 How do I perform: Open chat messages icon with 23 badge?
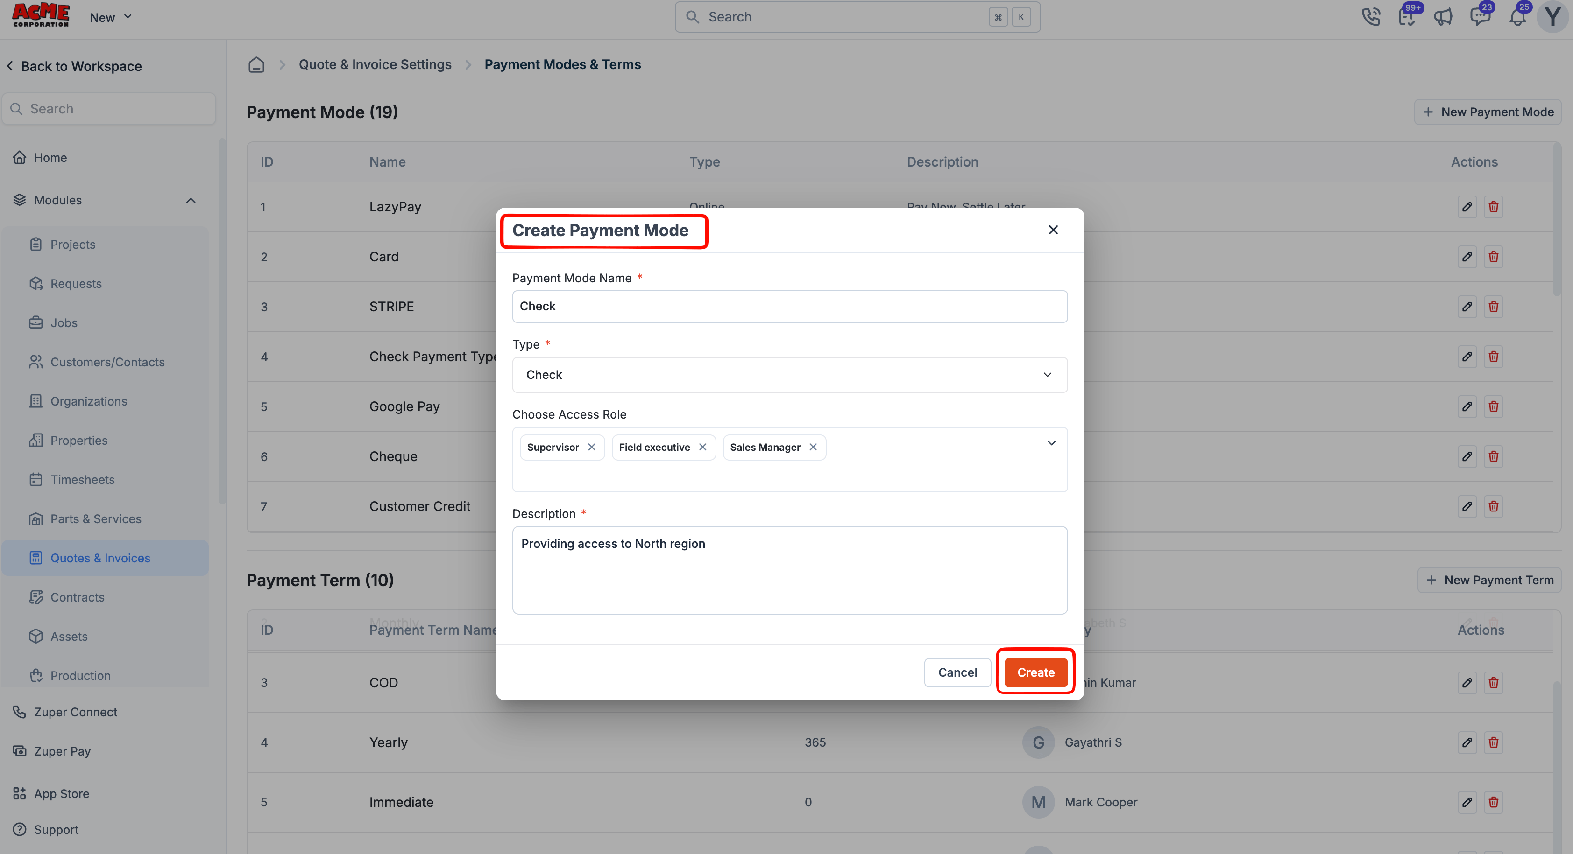1480,17
